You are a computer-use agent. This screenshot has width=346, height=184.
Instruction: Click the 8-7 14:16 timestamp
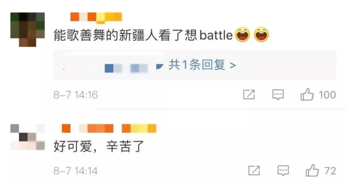(x=76, y=95)
